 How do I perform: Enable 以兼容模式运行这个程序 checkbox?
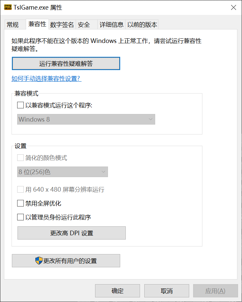pos(20,105)
